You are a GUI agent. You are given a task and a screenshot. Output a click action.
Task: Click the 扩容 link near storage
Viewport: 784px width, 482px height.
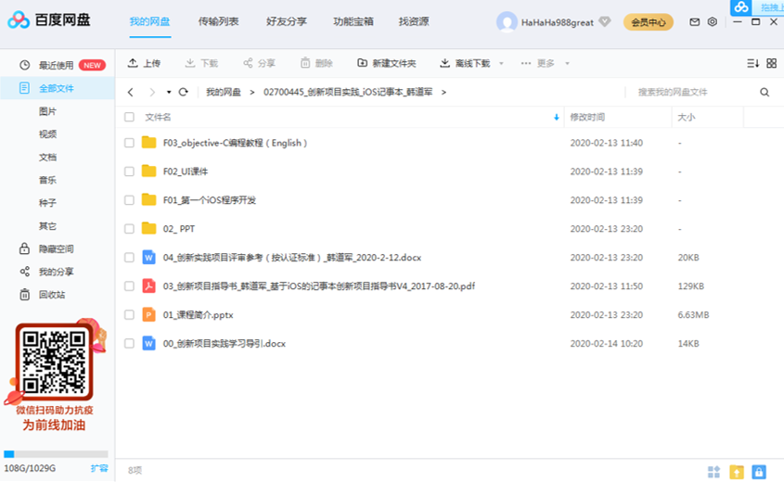(98, 469)
